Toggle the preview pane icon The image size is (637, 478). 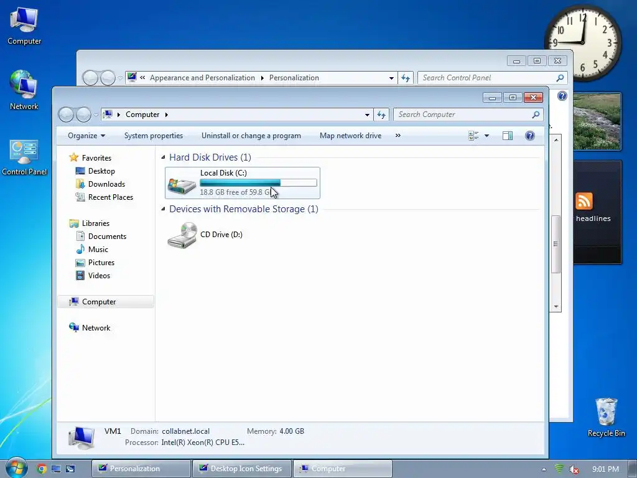(508, 136)
